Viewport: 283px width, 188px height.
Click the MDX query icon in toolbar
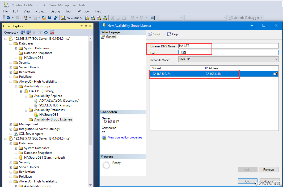[x=93, y=18]
